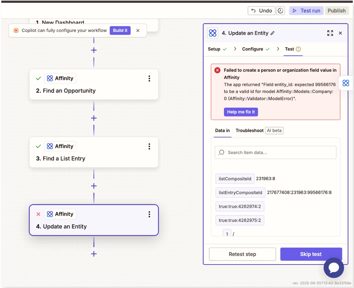Open options menu for Update an Entity step
The image size is (354, 288).
pos(149,214)
